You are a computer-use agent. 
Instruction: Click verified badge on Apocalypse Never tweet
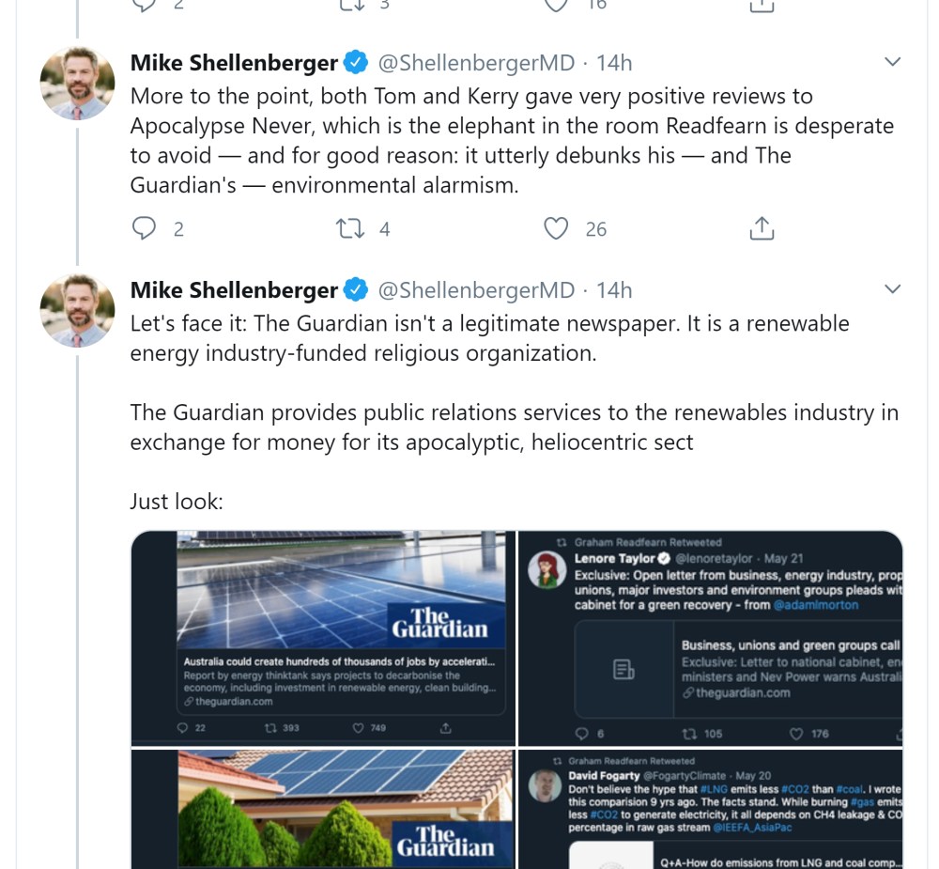(356, 63)
